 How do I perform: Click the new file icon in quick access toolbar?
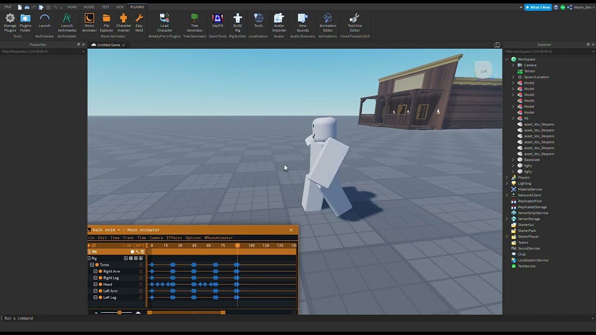click(x=20, y=7)
